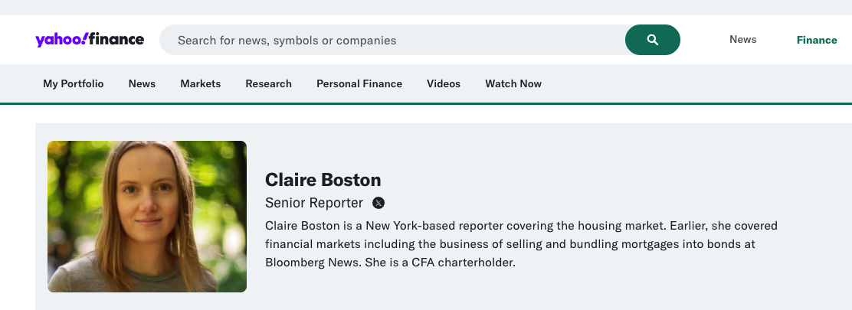Open the Watch Now tab
The height and width of the screenshot is (310, 852).
(513, 83)
